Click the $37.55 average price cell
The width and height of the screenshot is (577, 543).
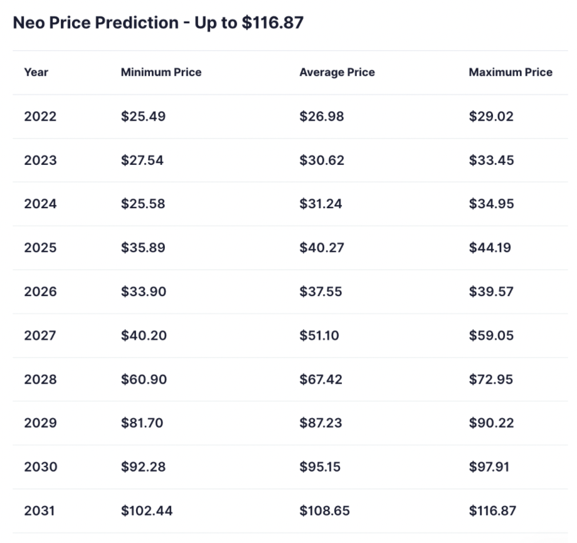click(320, 292)
